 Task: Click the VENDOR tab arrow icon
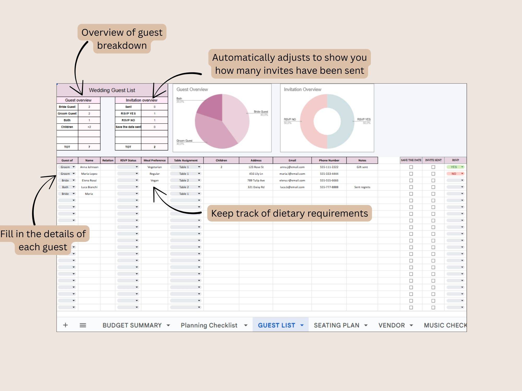(x=411, y=325)
